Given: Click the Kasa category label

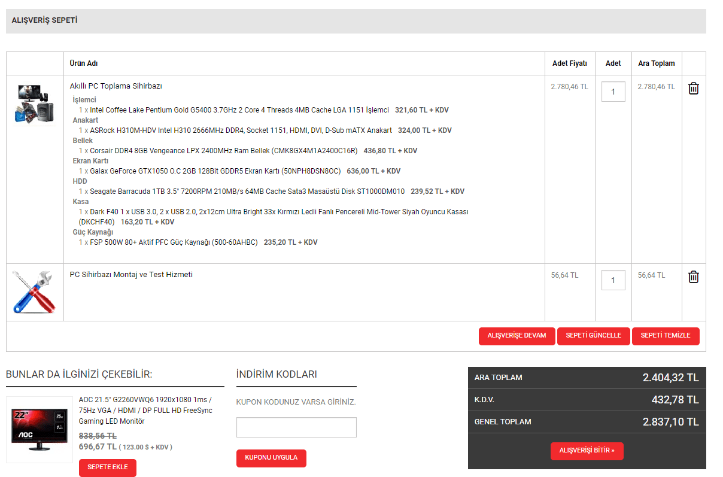Looking at the screenshot, I should 81,202.
